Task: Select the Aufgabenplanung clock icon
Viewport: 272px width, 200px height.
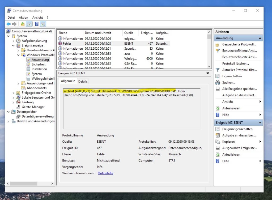Action: tap(18, 41)
